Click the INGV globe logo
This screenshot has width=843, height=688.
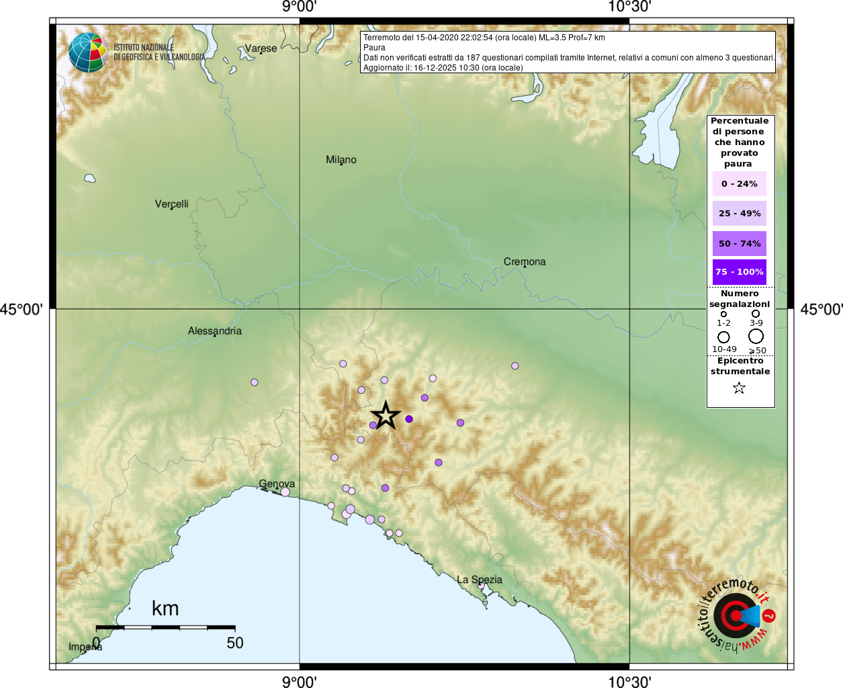pos(88,52)
